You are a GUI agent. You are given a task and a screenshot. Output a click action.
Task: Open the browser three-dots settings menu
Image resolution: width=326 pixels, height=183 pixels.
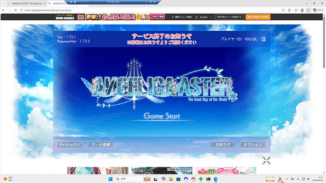pos(308,10)
